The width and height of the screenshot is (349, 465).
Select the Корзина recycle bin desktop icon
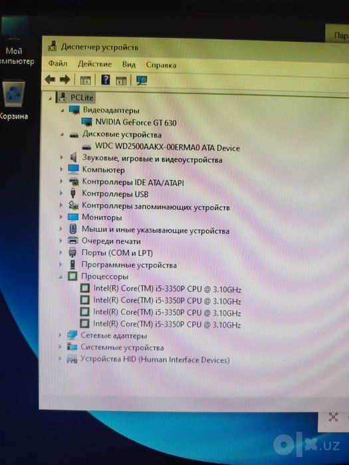click(14, 100)
